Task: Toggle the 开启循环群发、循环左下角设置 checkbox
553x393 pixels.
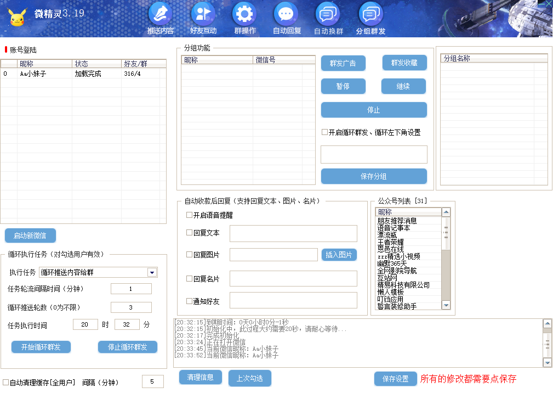Action: pyautogui.click(x=323, y=132)
